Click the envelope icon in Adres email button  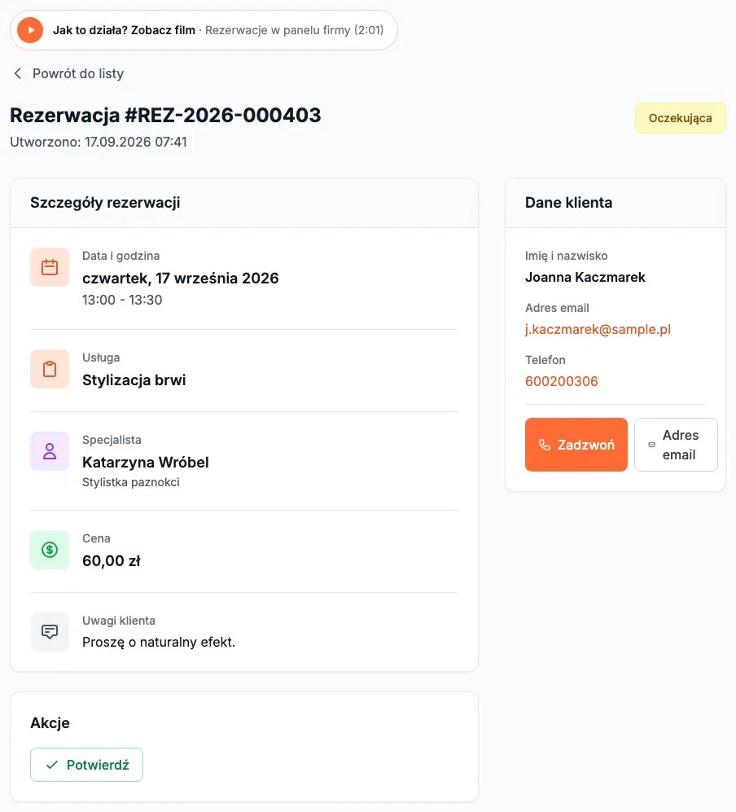pos(651,445)
